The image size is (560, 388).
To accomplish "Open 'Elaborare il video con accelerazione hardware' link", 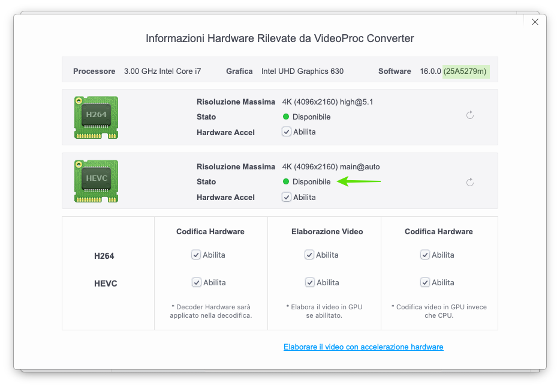I will pos(363,347).
